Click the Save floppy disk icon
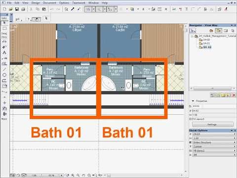Viewport: 237px width, 178px height. pyautogui.click(x=17, y=9)
